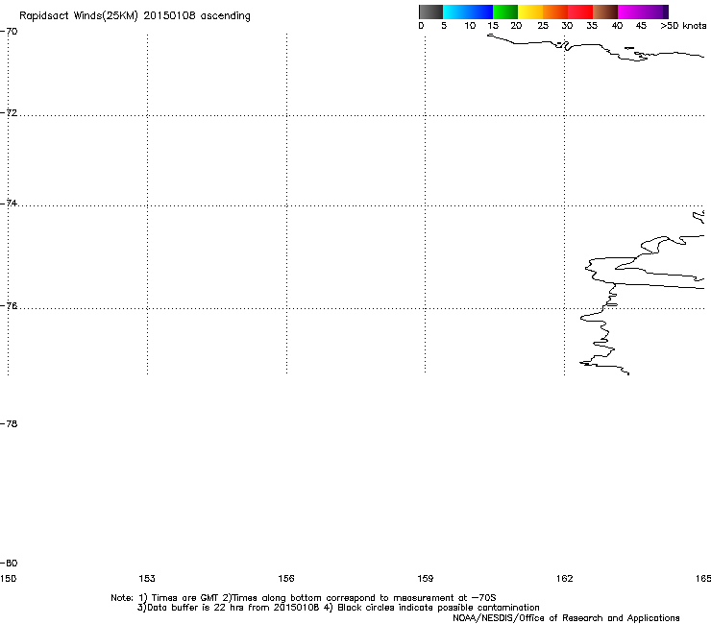711x624 pixels.
Task: Click the 'Times are GMT' note line
Action: click(x=304, y=598)
